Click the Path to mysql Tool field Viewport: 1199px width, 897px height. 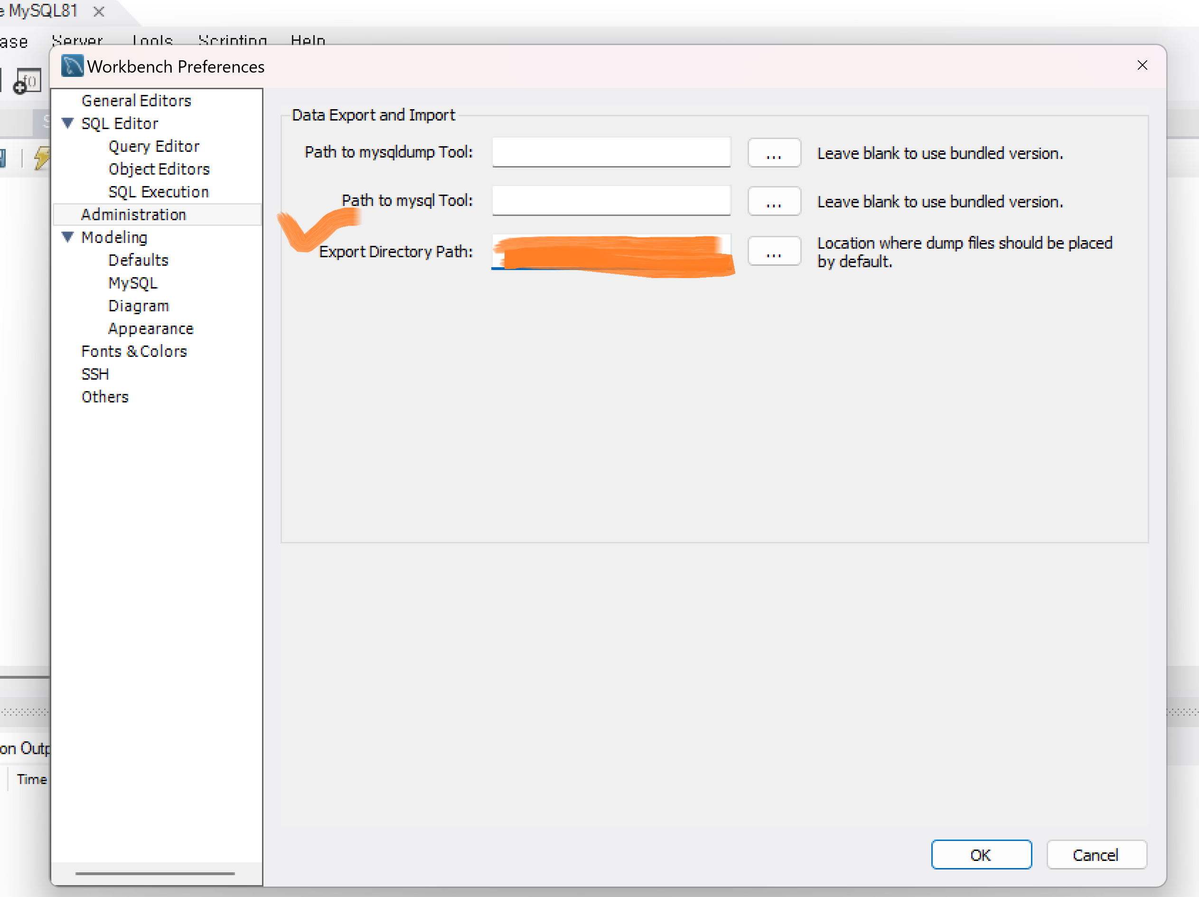611,201
